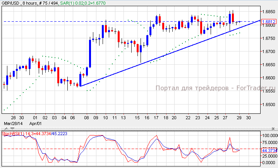
Task: Click the GBP/USD chart title
Action: (10, 3)
